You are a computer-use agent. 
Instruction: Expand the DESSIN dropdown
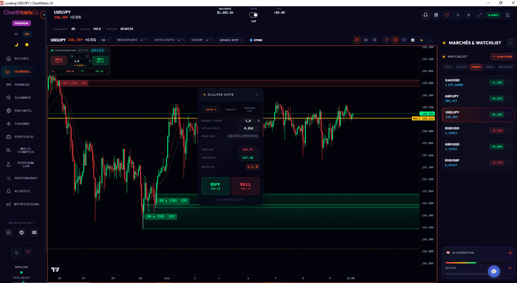click(x=202, y=40)
